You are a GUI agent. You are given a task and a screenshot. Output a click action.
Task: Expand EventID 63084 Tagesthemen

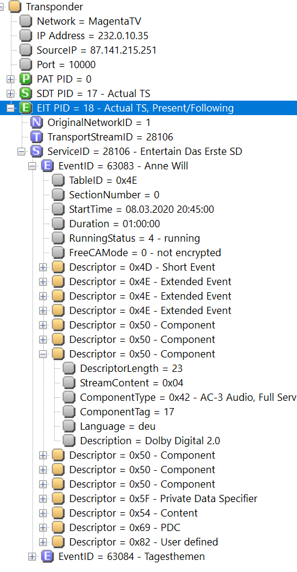pyautogui.click(x=32, y=557)
